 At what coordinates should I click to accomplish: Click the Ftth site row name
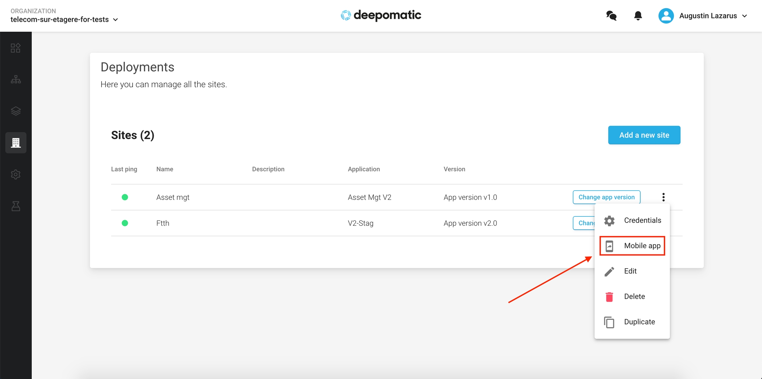(163, 223)
